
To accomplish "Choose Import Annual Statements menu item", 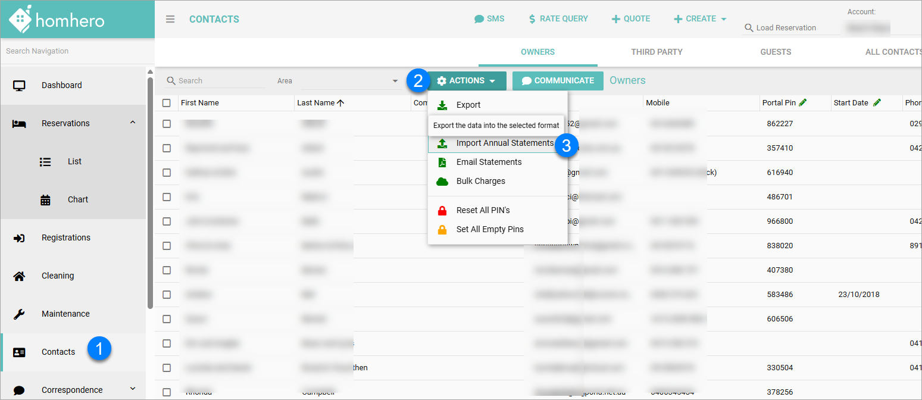I will pyautogui.click(x=504, y=143).
